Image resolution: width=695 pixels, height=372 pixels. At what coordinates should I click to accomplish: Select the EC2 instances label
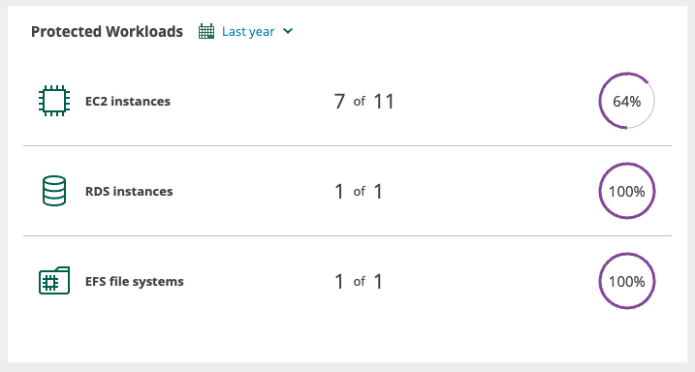coord(128,102)
